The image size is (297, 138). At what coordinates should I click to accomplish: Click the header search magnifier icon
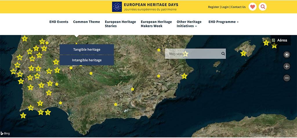[x=262, y=7]
